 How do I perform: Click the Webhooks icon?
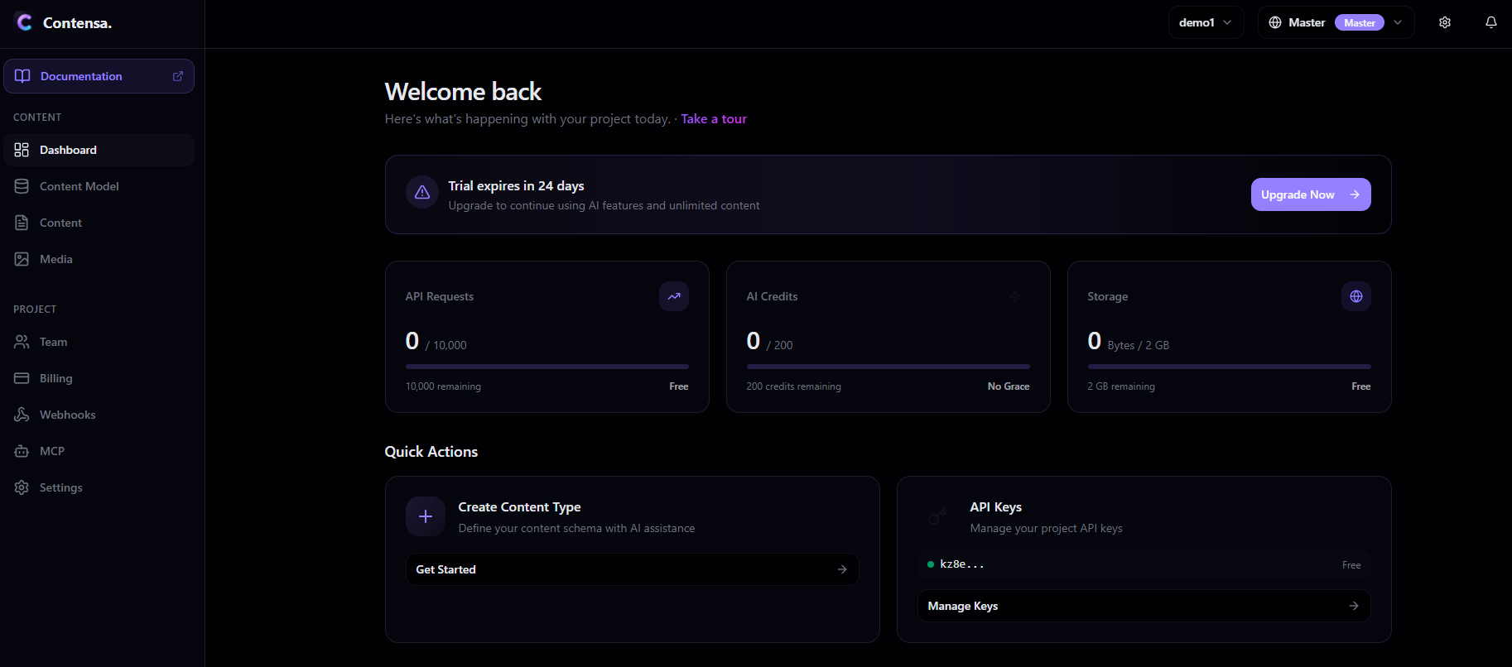coord(22,415)
